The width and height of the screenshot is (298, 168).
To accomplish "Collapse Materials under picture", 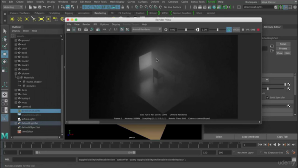I will tap(18, 78).
